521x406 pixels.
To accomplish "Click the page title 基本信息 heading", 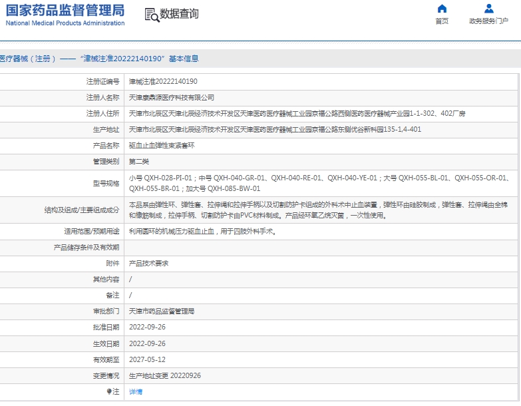I will [184, 59].
